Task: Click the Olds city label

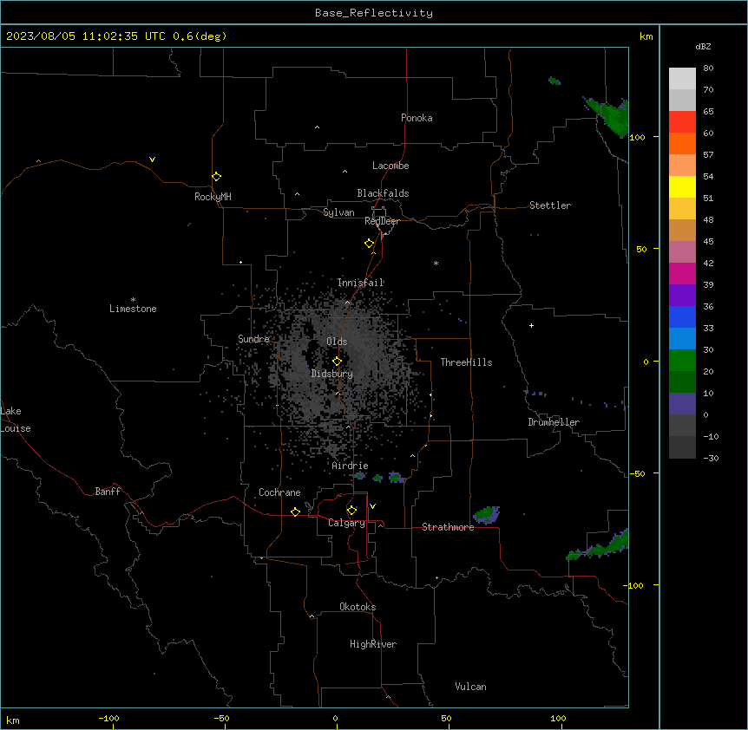Action: (337, 342)
